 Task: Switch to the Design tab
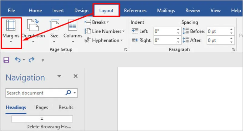click(x=81, y=11)
